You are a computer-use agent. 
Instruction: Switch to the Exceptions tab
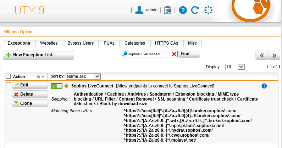point(19,43)
